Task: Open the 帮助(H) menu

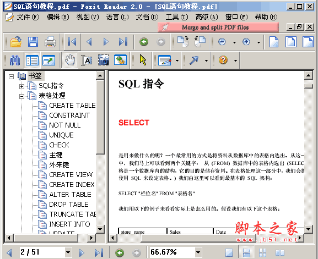Action: [266, 17]
